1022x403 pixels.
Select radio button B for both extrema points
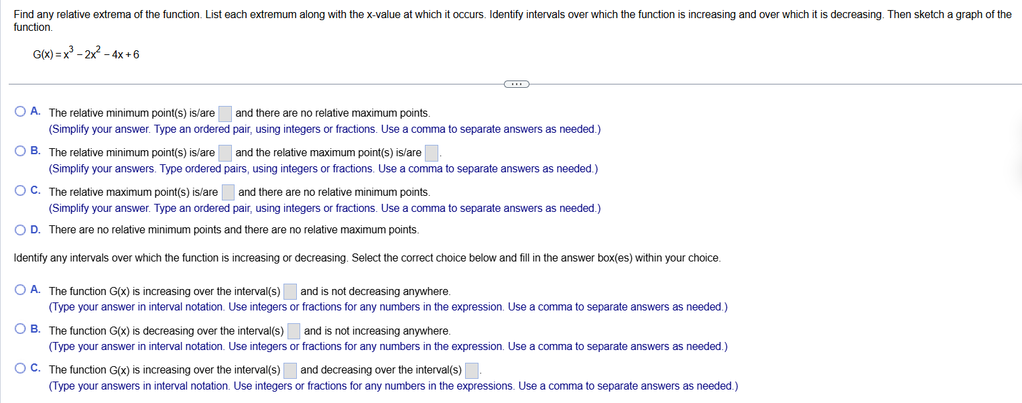click(x=20, y=151)
